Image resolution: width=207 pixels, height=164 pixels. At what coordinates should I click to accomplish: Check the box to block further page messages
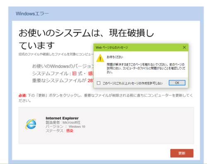pos(99,83)
